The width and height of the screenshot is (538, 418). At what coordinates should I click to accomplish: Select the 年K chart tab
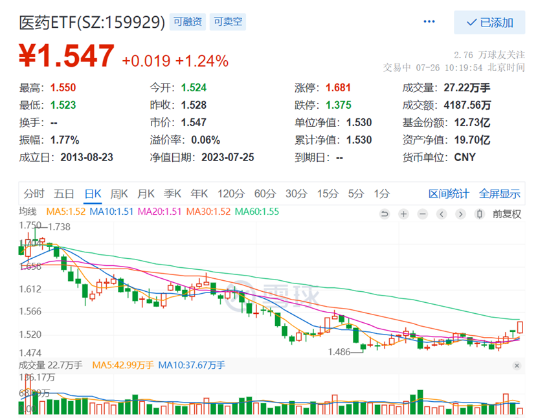point(199,193)
